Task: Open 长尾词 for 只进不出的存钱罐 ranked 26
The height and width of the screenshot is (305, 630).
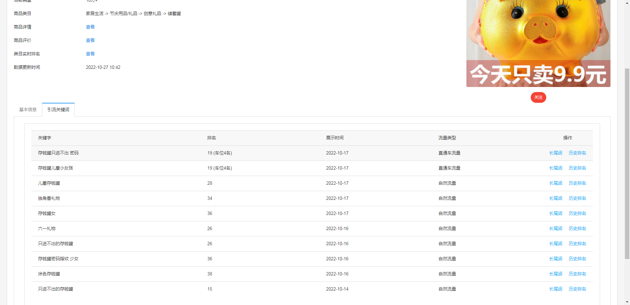Action: coord(556,244)
